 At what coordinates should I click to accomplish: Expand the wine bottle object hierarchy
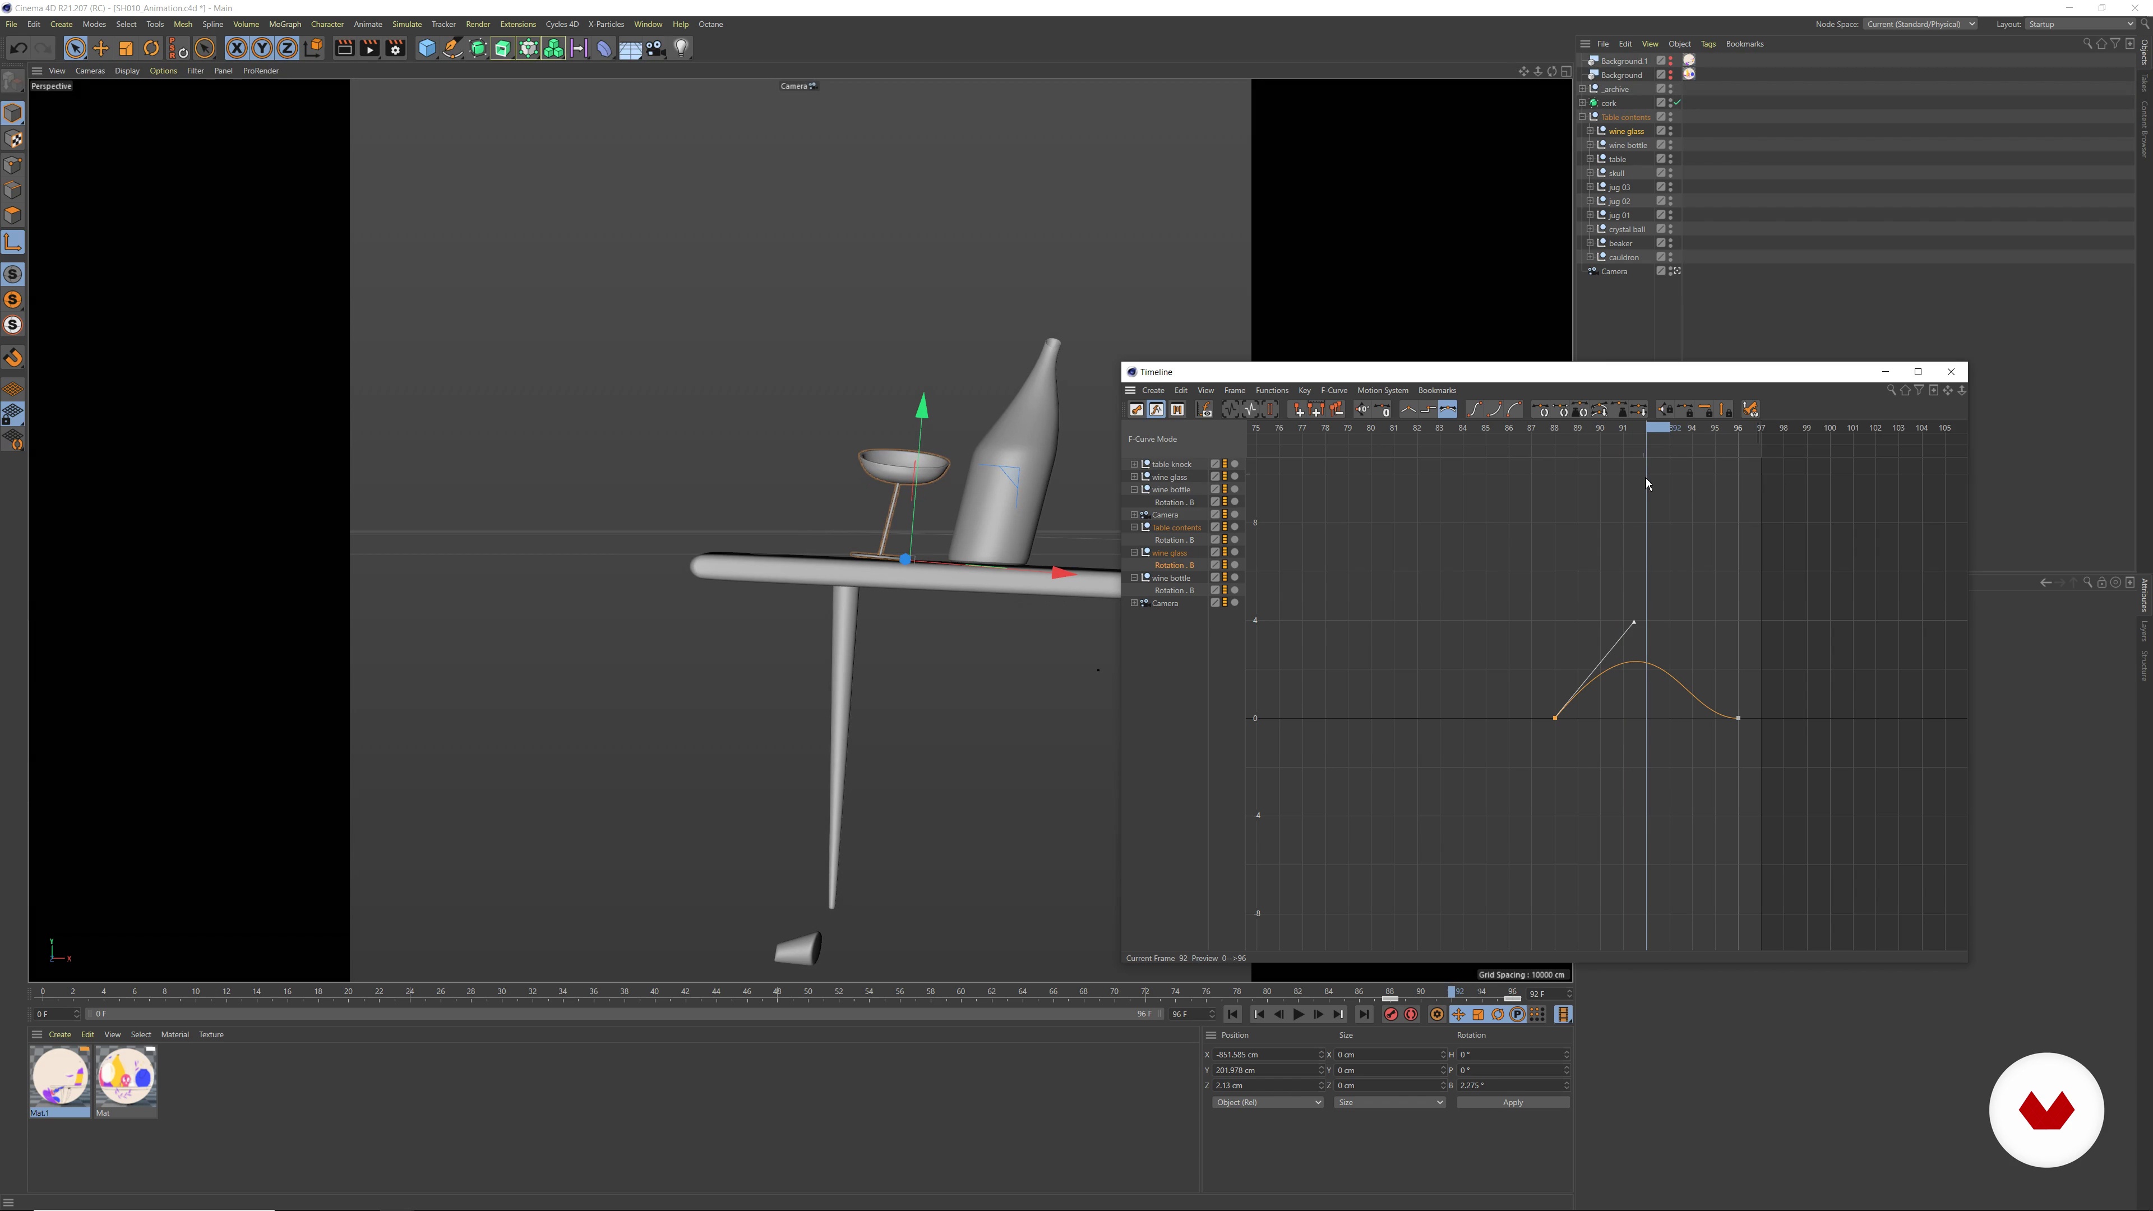click(1590, 145)
